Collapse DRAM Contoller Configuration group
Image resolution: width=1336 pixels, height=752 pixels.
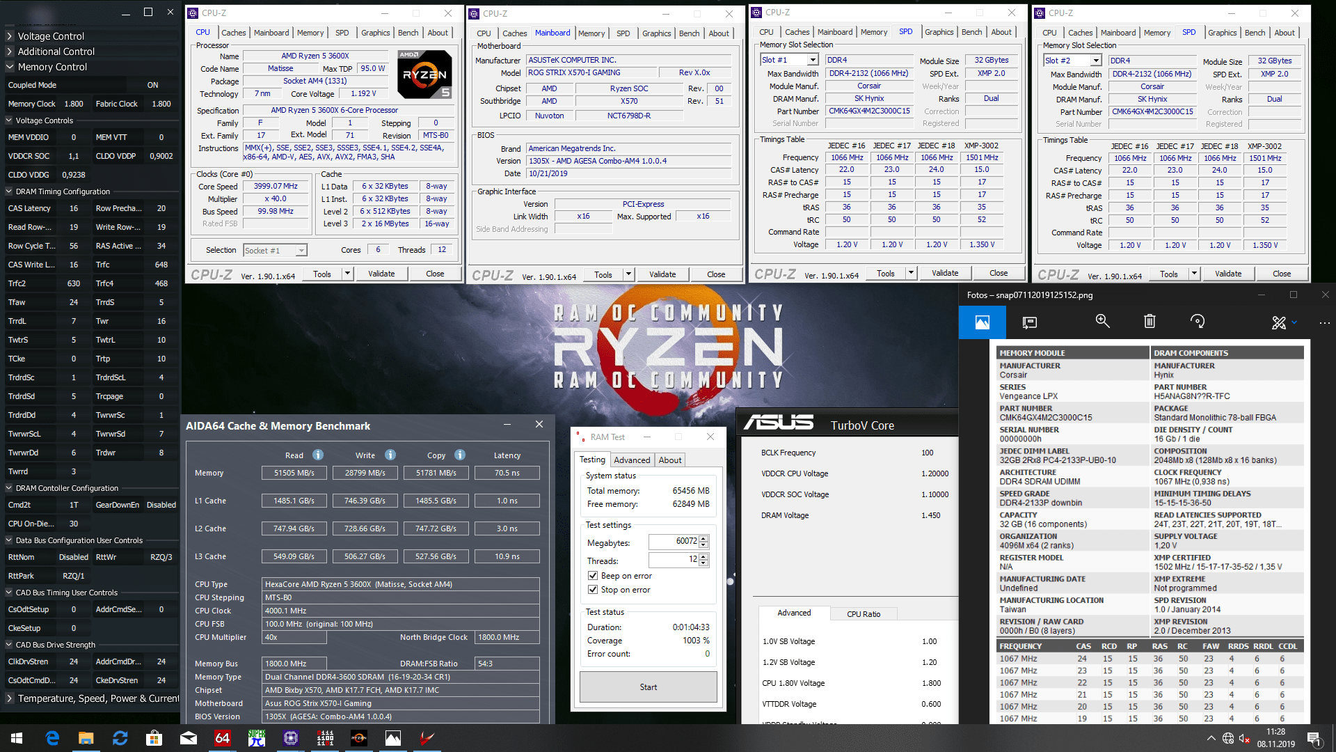tap(9, 488)
